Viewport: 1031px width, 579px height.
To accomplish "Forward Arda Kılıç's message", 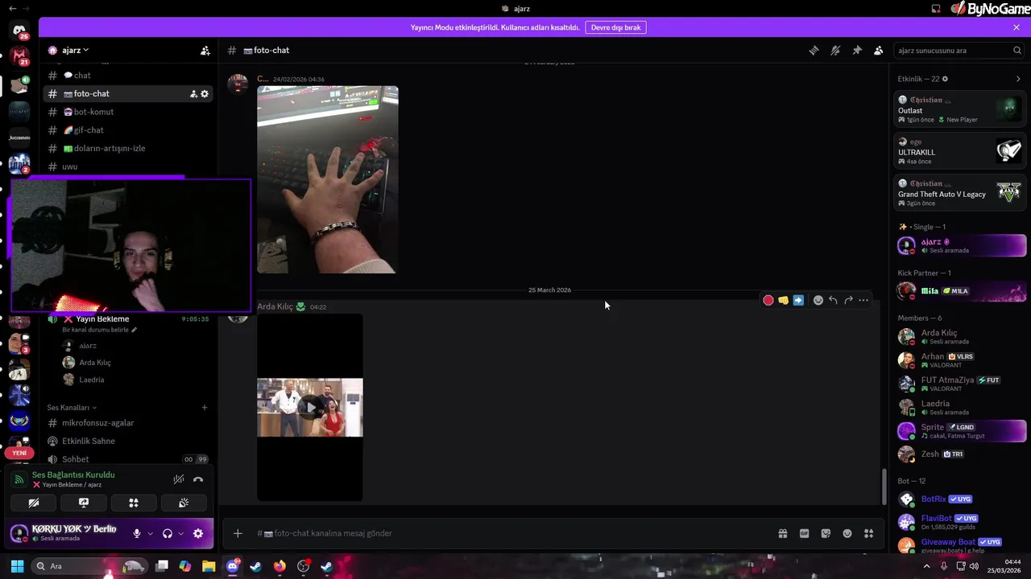I will [848, 300].
